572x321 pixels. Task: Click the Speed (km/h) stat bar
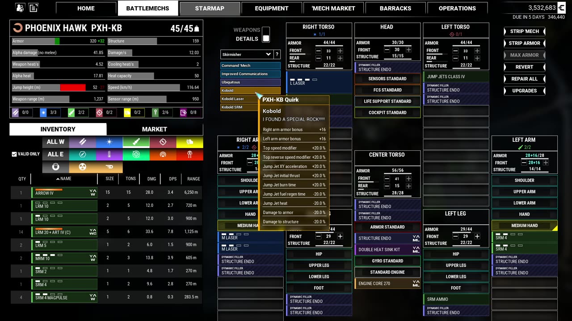pyautogui.click(x=154, y=87)
